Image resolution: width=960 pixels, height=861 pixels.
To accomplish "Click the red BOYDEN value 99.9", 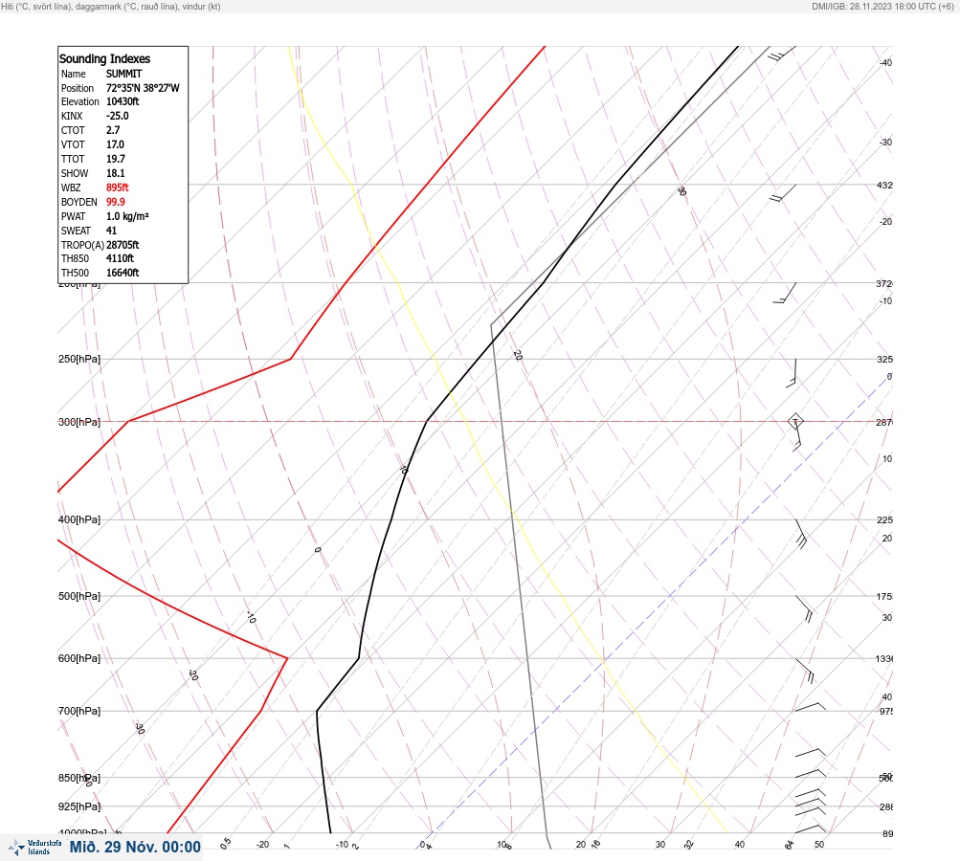I will pos(116,202).
